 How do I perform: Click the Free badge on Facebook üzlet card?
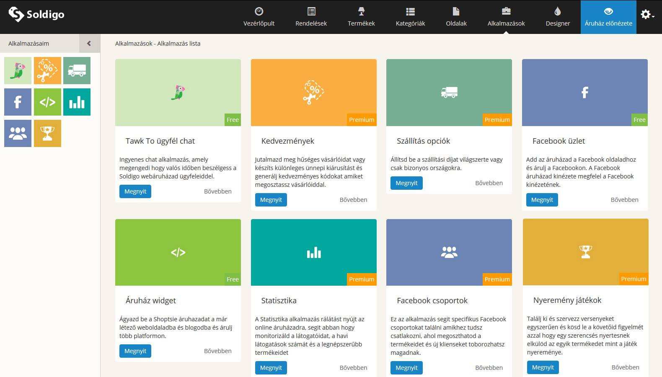coord(639,120)
